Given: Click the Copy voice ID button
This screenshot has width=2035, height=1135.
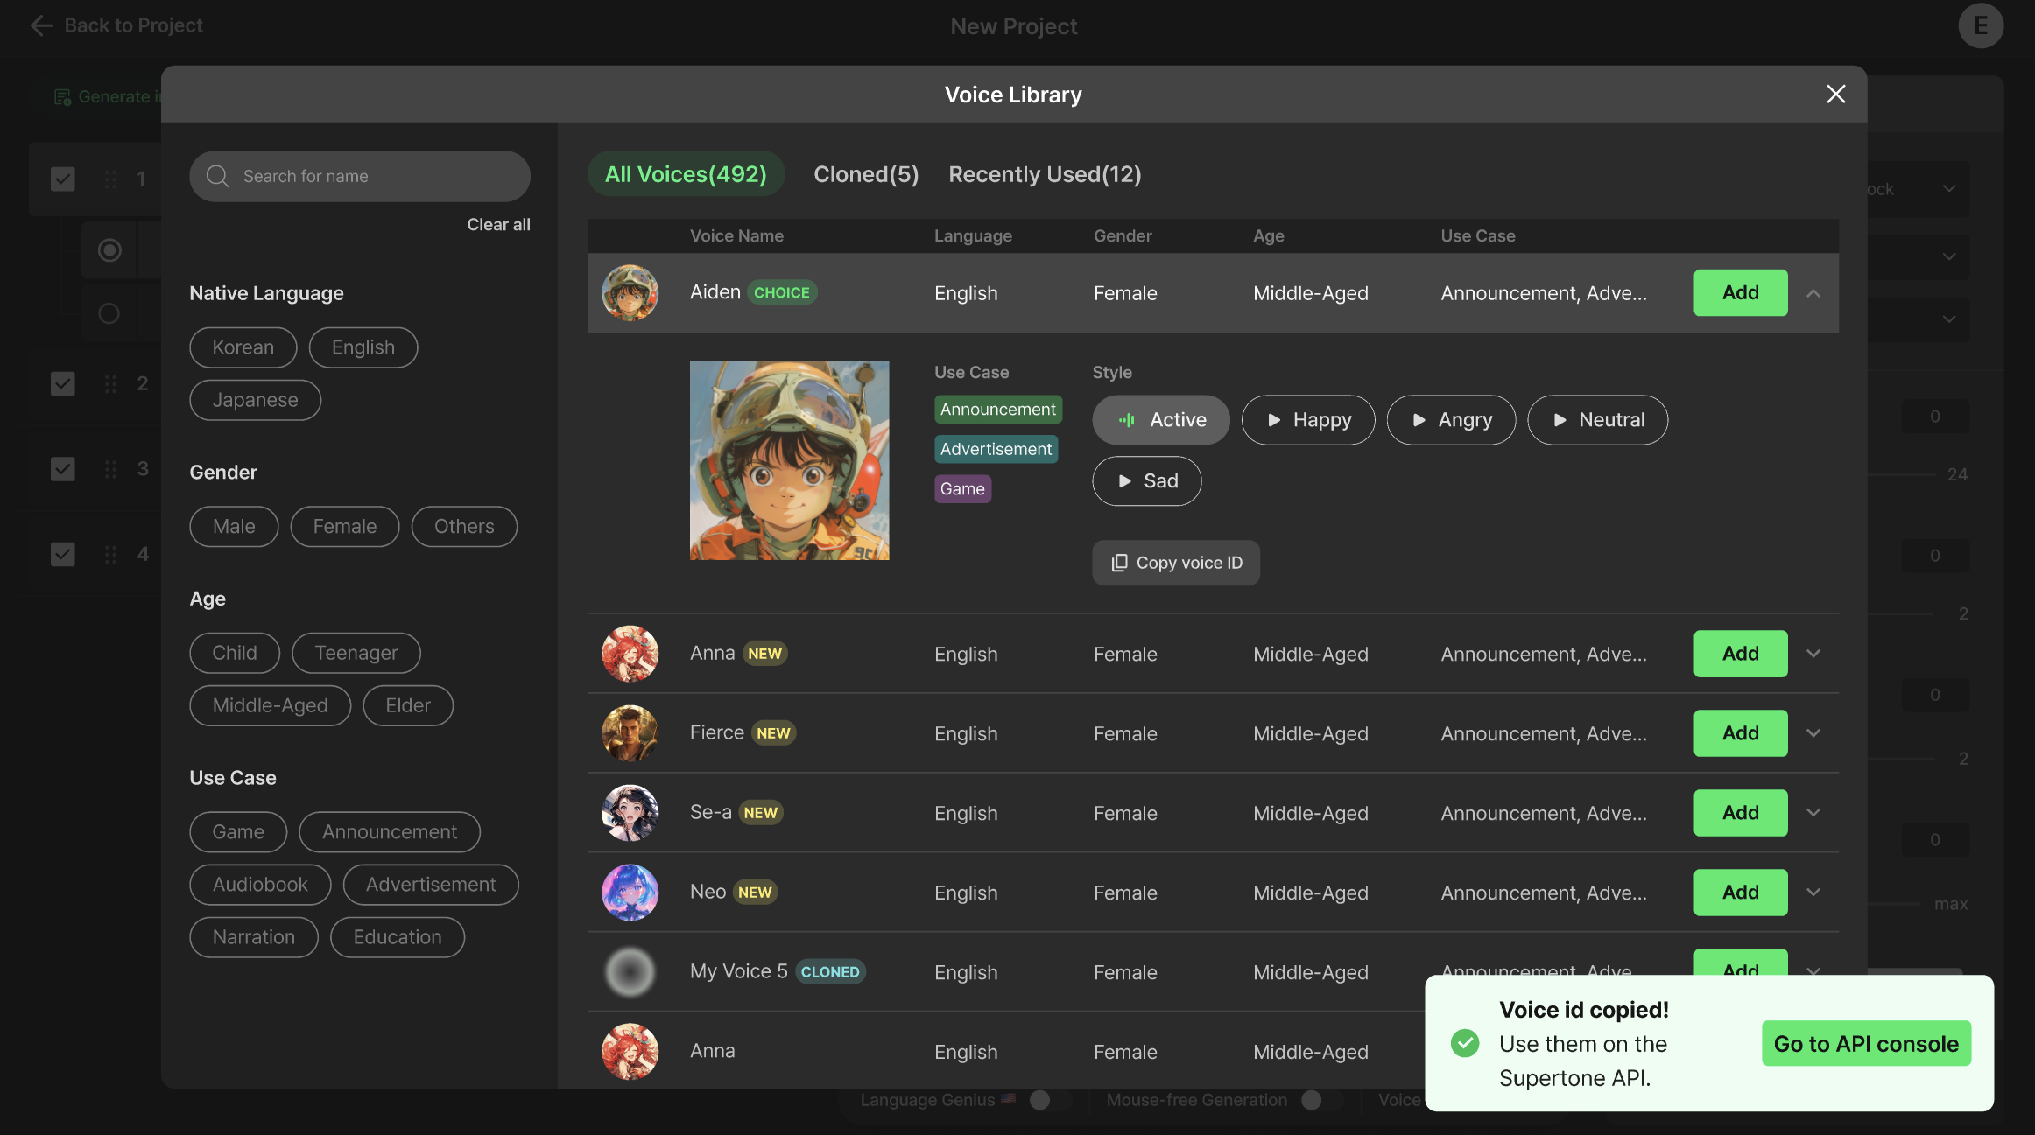Looking at the screenshot, I should (x=1176, y=563).
